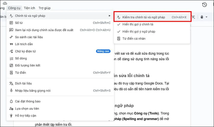The height and width of the screenshot is (127, 214).
Task: Select Lựa chọn ưu tiên preferences
Action: [60, 108]
